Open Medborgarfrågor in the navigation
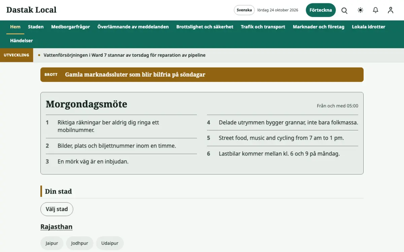The width and height of the screenshot is (404, 252). tap(70, 27)
